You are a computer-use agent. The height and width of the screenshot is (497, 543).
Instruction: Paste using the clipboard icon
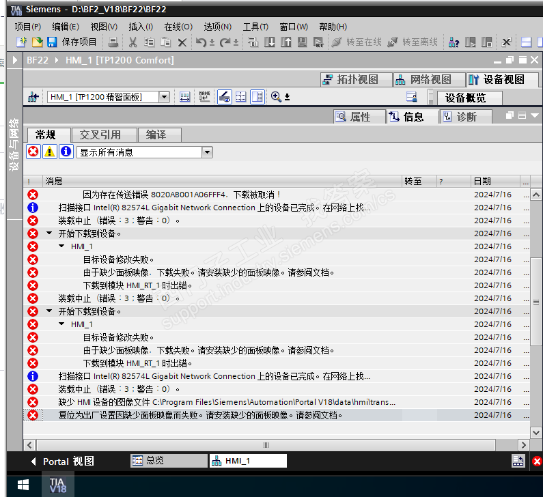[x=166, y=42]
